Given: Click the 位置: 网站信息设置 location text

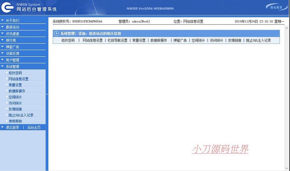Looking at the screenshot, I should (x=188, y=22).
